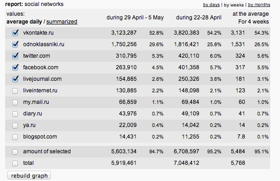Select average daily values option
Image resolution: width=280 pixels, height=181 pixels.
24,22
